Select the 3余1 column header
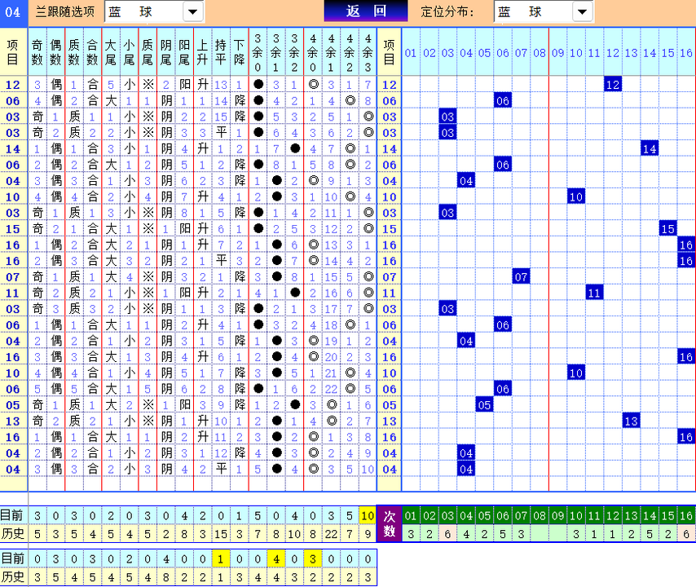This screenshot has width=696, height=587. 276,52
